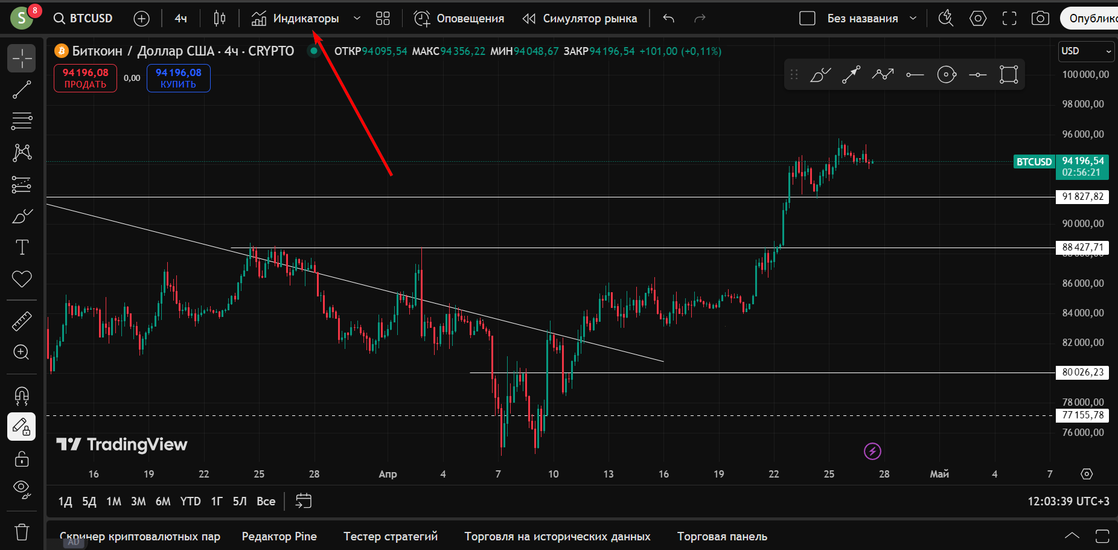Image resolution: width=1118 pixels, height=550 pixels.
Task: Expand the indicators favorites dropdown arrow
Action: pos(357,19)
